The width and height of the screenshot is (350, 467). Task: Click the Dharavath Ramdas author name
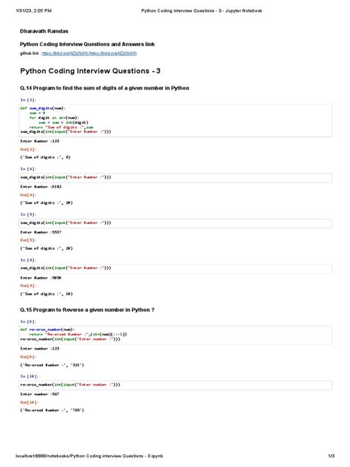tap(44, 31)
